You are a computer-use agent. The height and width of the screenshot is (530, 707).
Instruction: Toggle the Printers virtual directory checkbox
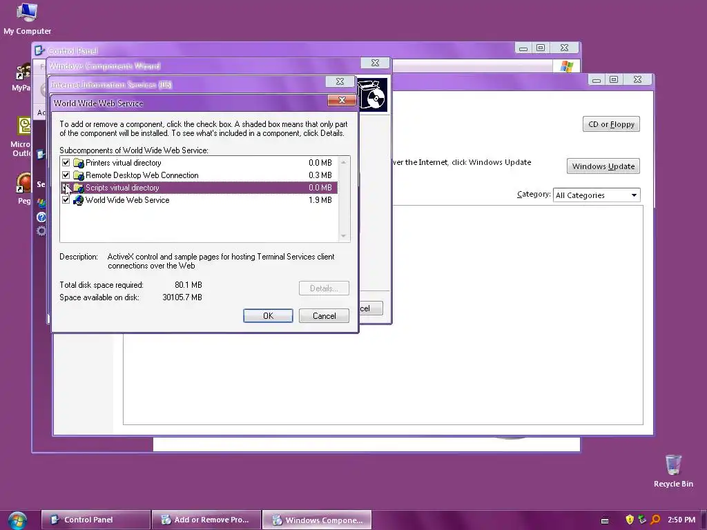[x=66, y=163]
